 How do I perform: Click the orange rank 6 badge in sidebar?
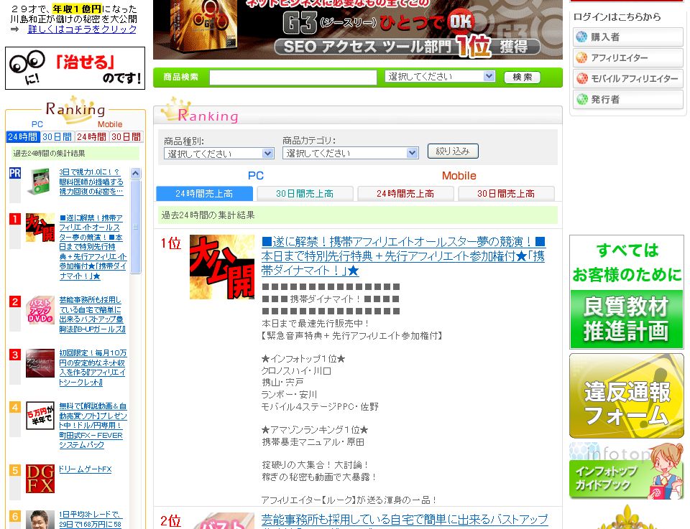15,516
